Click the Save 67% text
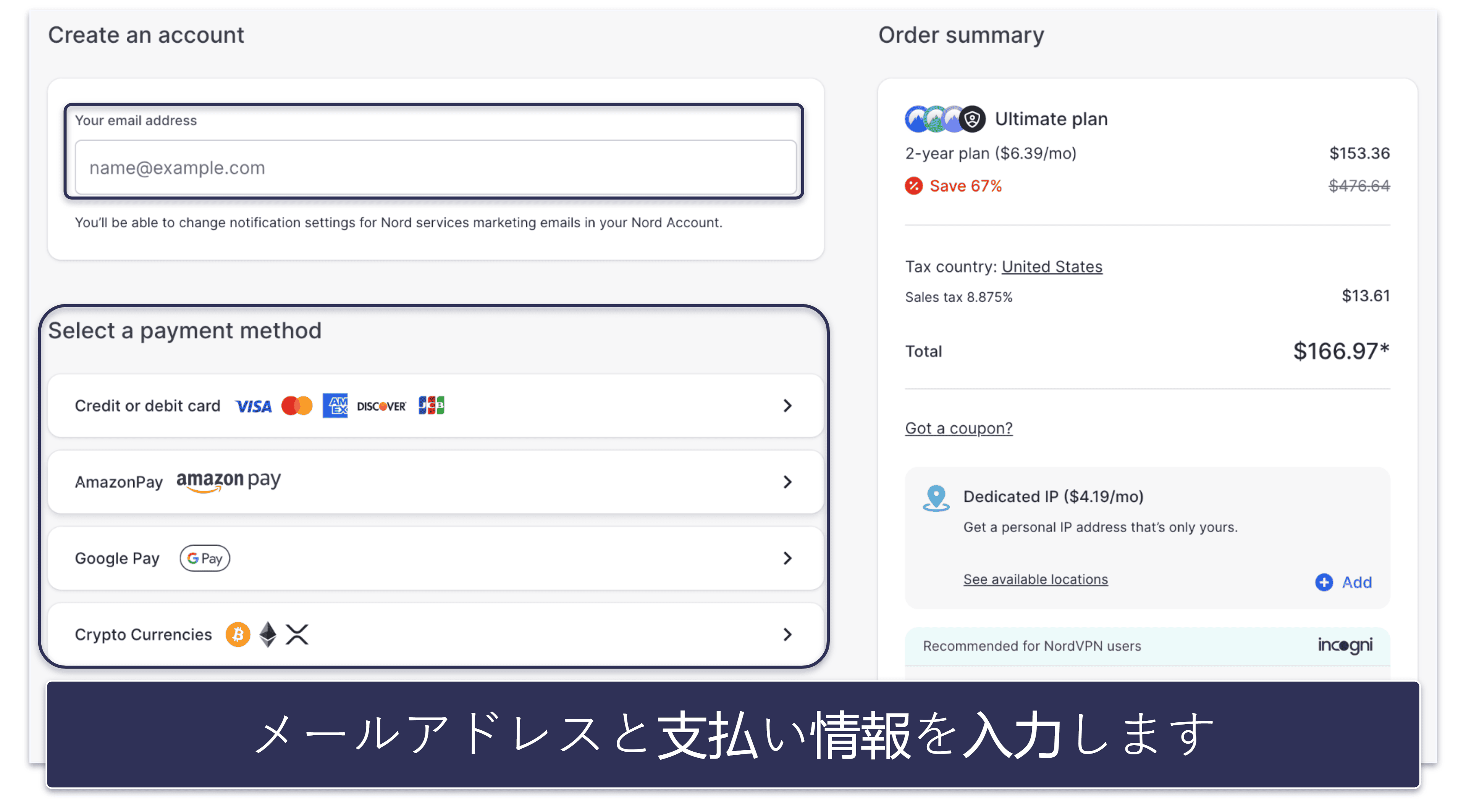 [x=965, y=186]
